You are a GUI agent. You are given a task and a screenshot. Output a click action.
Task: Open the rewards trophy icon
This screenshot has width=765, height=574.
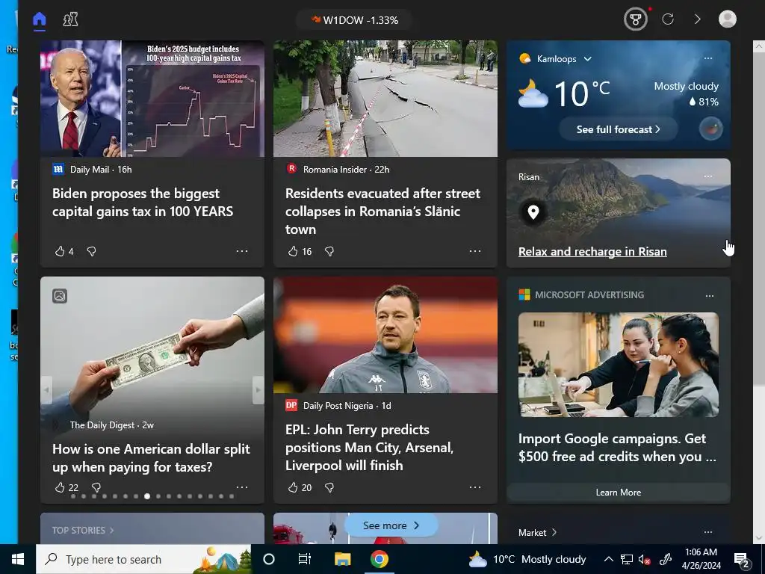coord(635,19)
